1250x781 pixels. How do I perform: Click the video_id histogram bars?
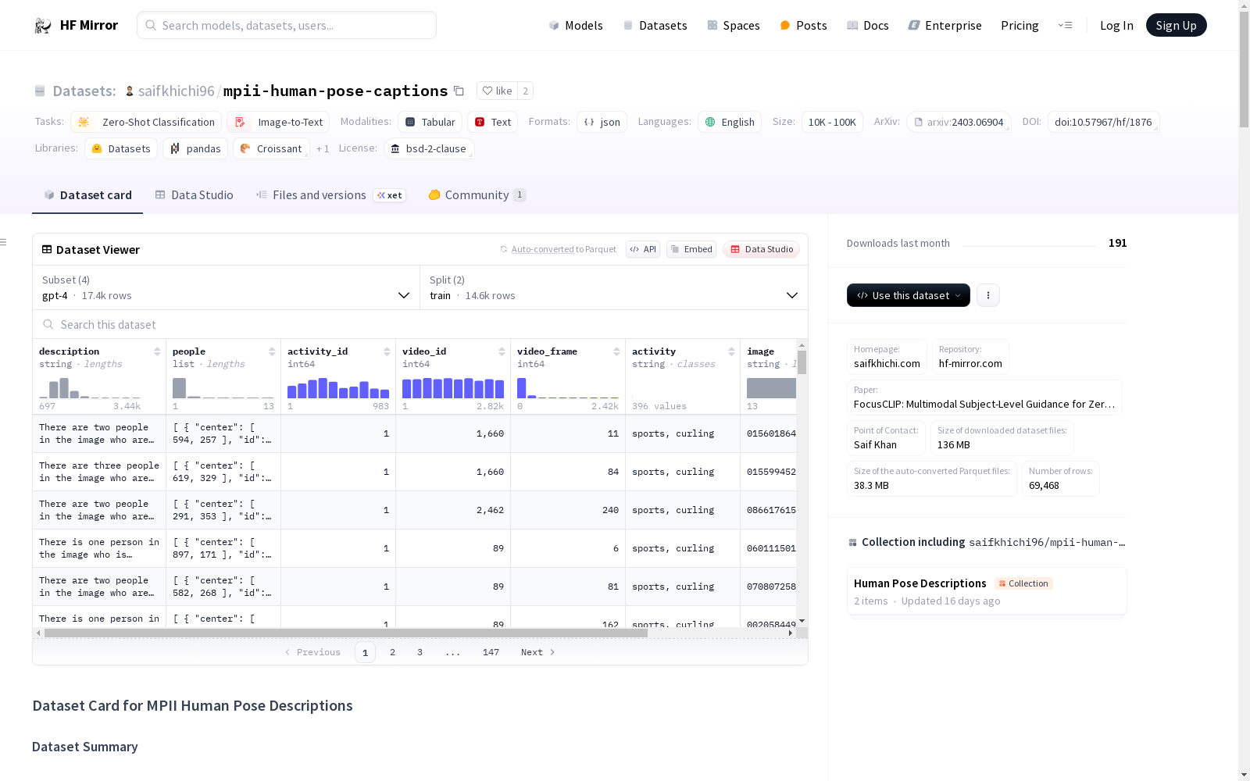pyautogui.click(x=453, y=388)
